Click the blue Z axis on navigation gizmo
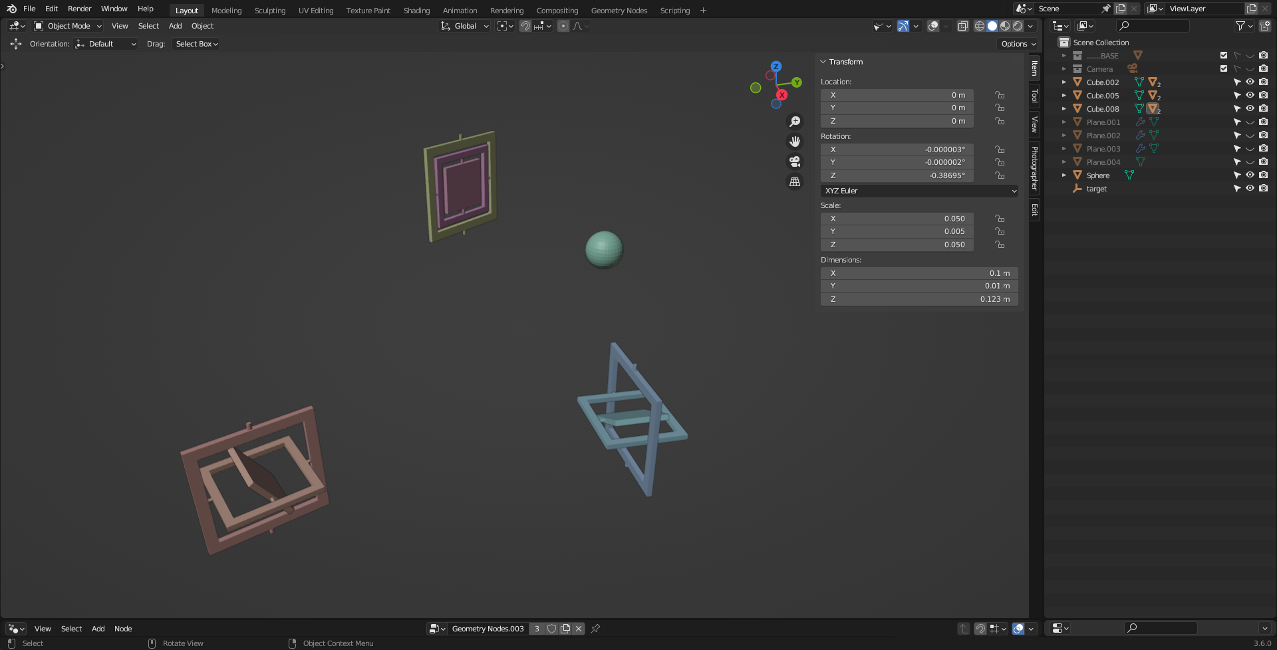Image resolution: width=1277 pixels, height=650 pixels. pyautogui.click(x=776, y=66)
